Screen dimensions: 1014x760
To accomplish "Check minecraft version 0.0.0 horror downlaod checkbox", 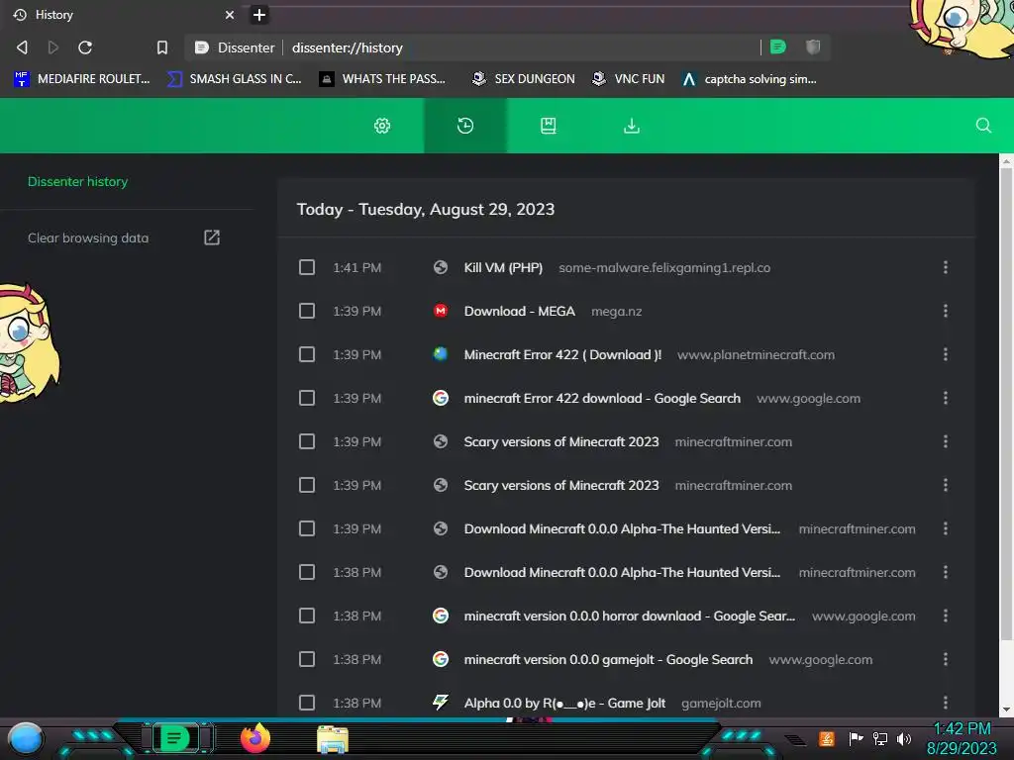I will (x=307, y=616).
